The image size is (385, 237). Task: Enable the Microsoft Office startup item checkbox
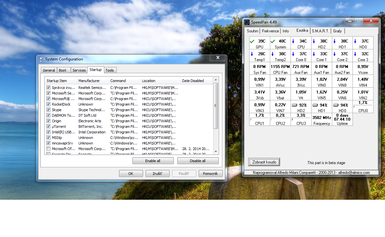pos(49,149)
